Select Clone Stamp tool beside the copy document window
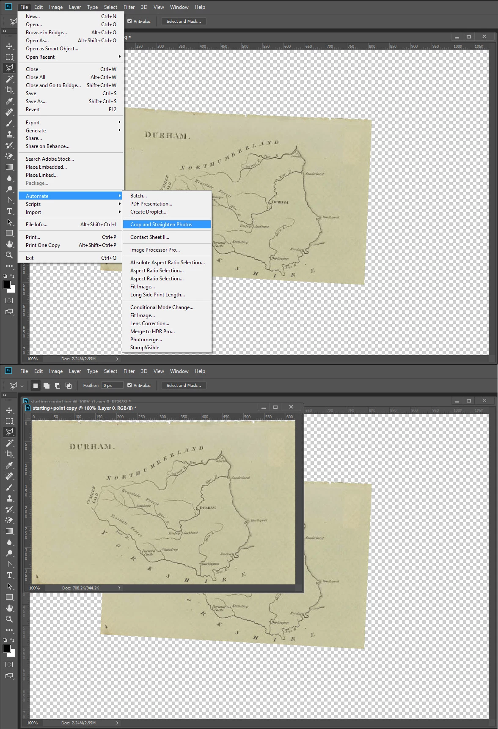The width and height of the screenshot is (498, 729). (x=9, y=498)
